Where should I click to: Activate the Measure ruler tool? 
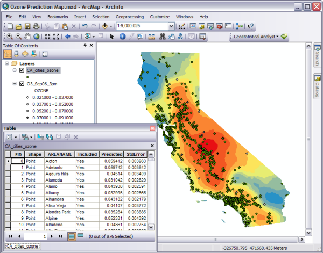151,37
